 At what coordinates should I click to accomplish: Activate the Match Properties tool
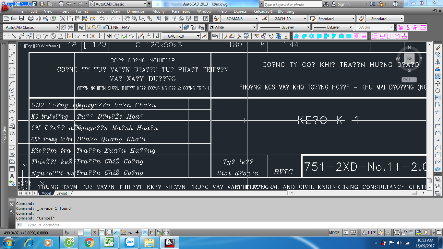pyautogui.click(x=85, y=18)
